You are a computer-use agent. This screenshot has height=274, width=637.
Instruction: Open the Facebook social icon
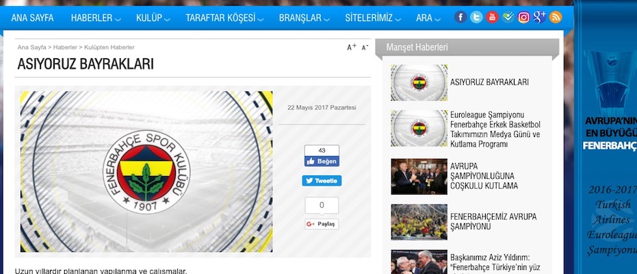click(x=460, y=17)
